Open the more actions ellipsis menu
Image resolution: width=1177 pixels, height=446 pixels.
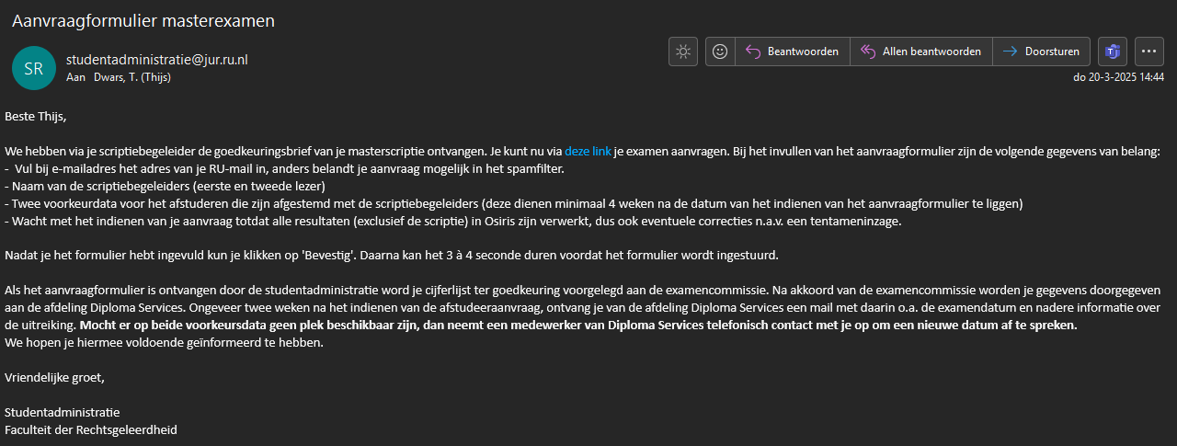point(1149,51)
